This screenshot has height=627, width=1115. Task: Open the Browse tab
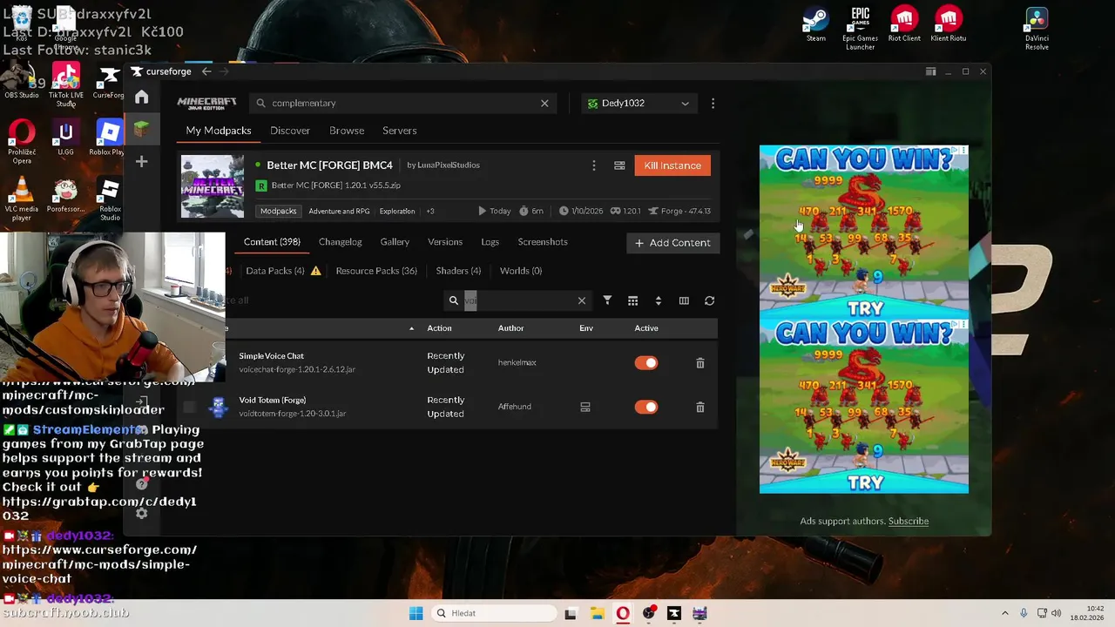347,131
